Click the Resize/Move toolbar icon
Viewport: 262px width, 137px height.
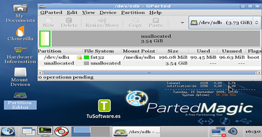(102, 23)
